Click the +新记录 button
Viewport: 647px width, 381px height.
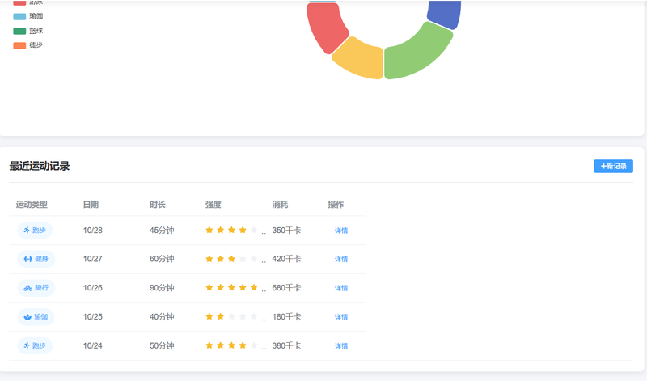(x=613, y=166)
